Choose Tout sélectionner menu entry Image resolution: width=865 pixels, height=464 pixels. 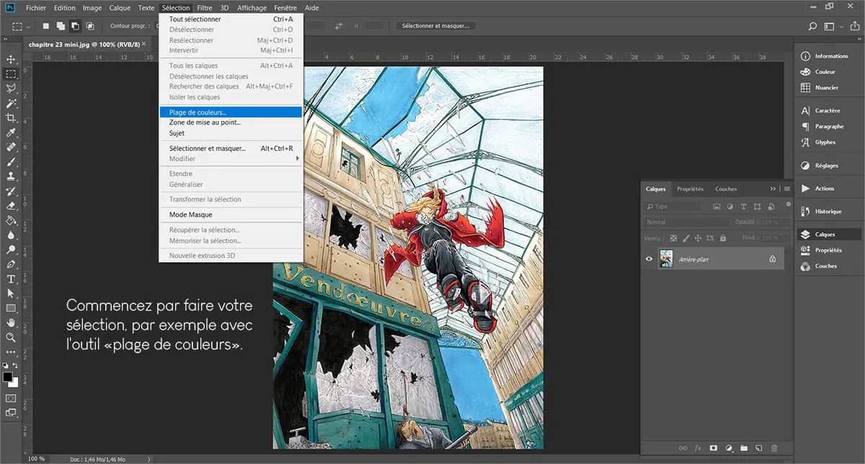[x=231, y=19]
